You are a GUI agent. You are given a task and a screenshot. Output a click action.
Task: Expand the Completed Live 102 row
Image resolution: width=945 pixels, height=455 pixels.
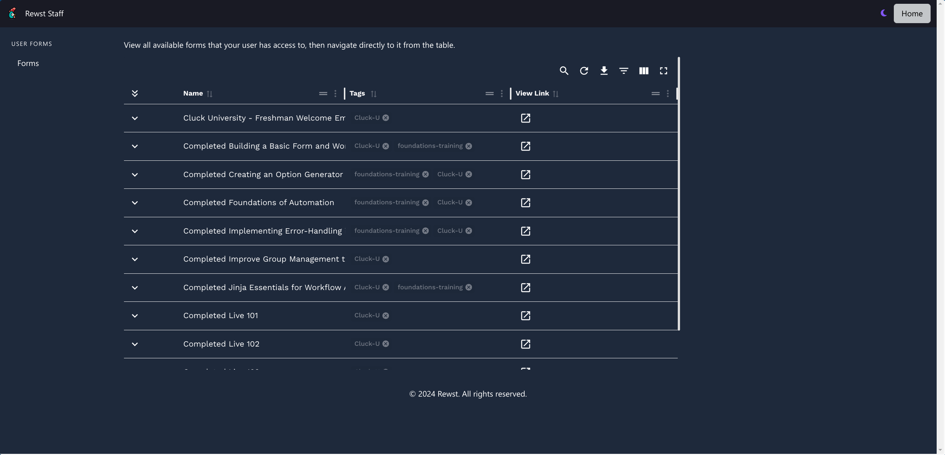pyautogui.click(x=135, y=344)
